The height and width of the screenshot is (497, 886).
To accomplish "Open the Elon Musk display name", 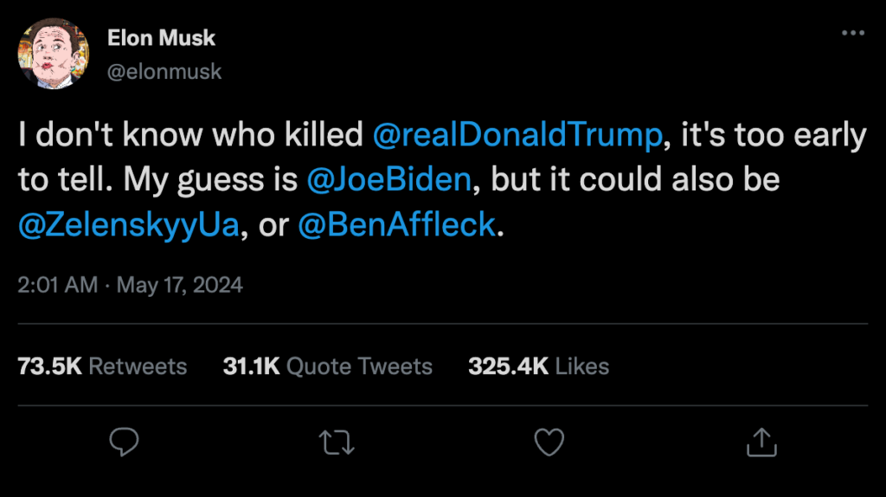I will click(161, 38).
